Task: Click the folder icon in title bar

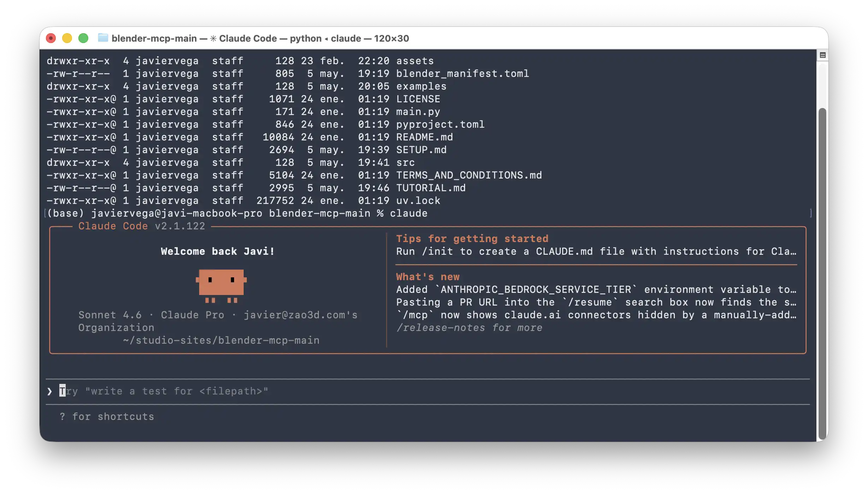Action: click(x=103, y=38)
